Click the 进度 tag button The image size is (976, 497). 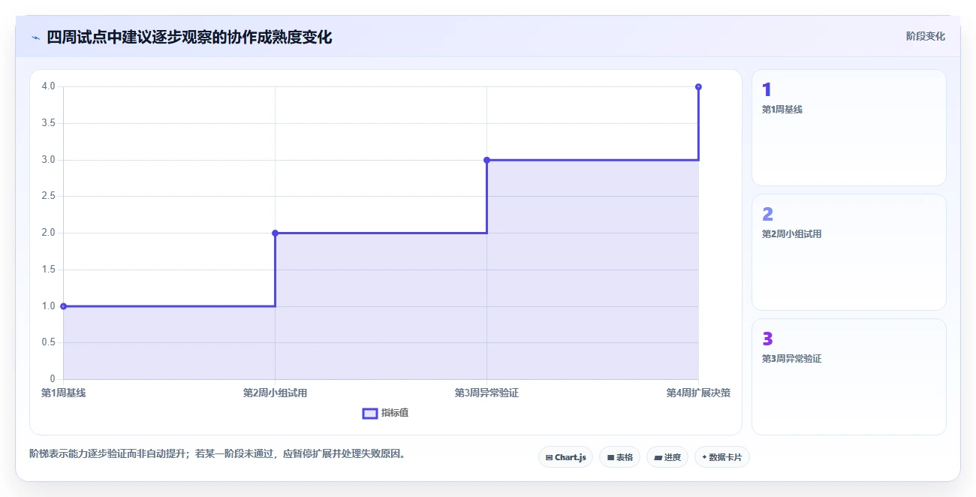667,457
